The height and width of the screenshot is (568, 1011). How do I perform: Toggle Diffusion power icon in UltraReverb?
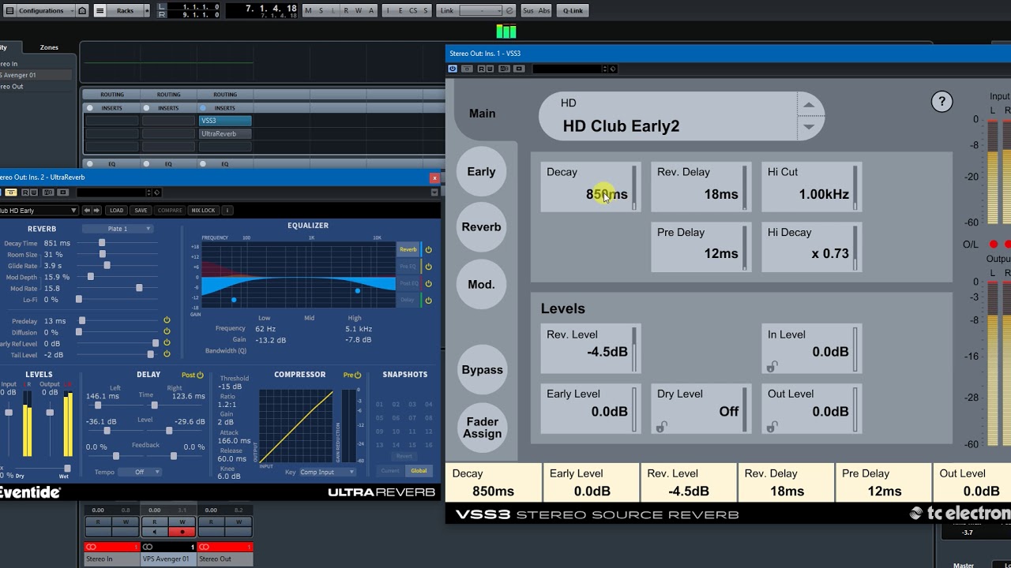click(167, 332)
